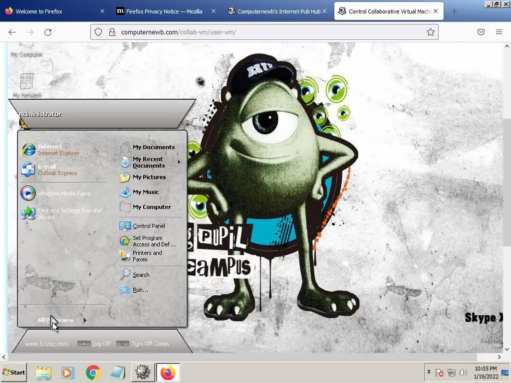Open Control Panel

[142, 226]
